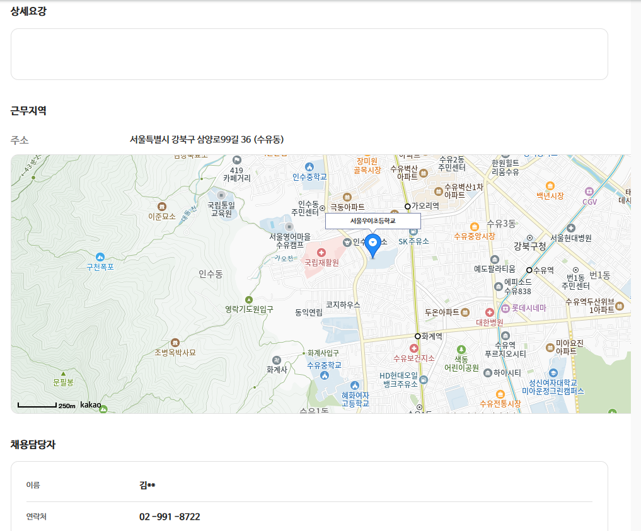Select the 이준묘소 landmark icon
Viewport: 641px width, 531px height.
point(162,206)
